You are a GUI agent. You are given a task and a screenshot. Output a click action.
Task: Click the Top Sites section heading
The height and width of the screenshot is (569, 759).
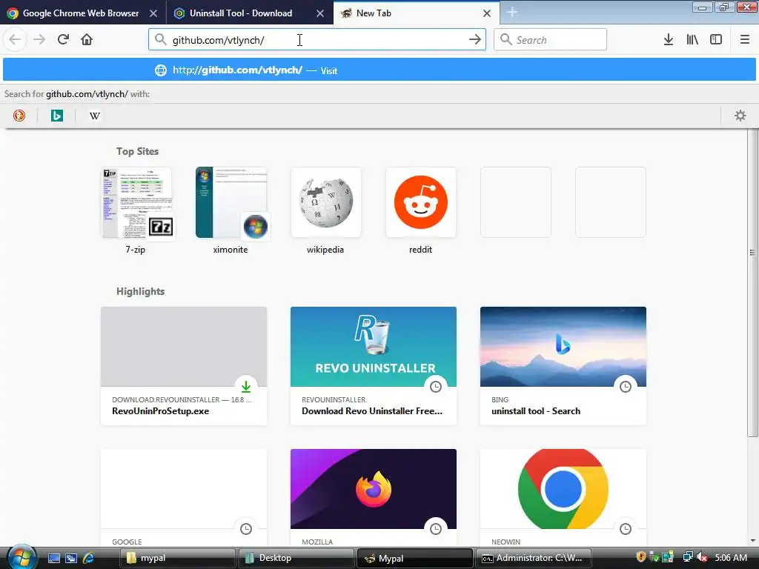tap(137, 151)
